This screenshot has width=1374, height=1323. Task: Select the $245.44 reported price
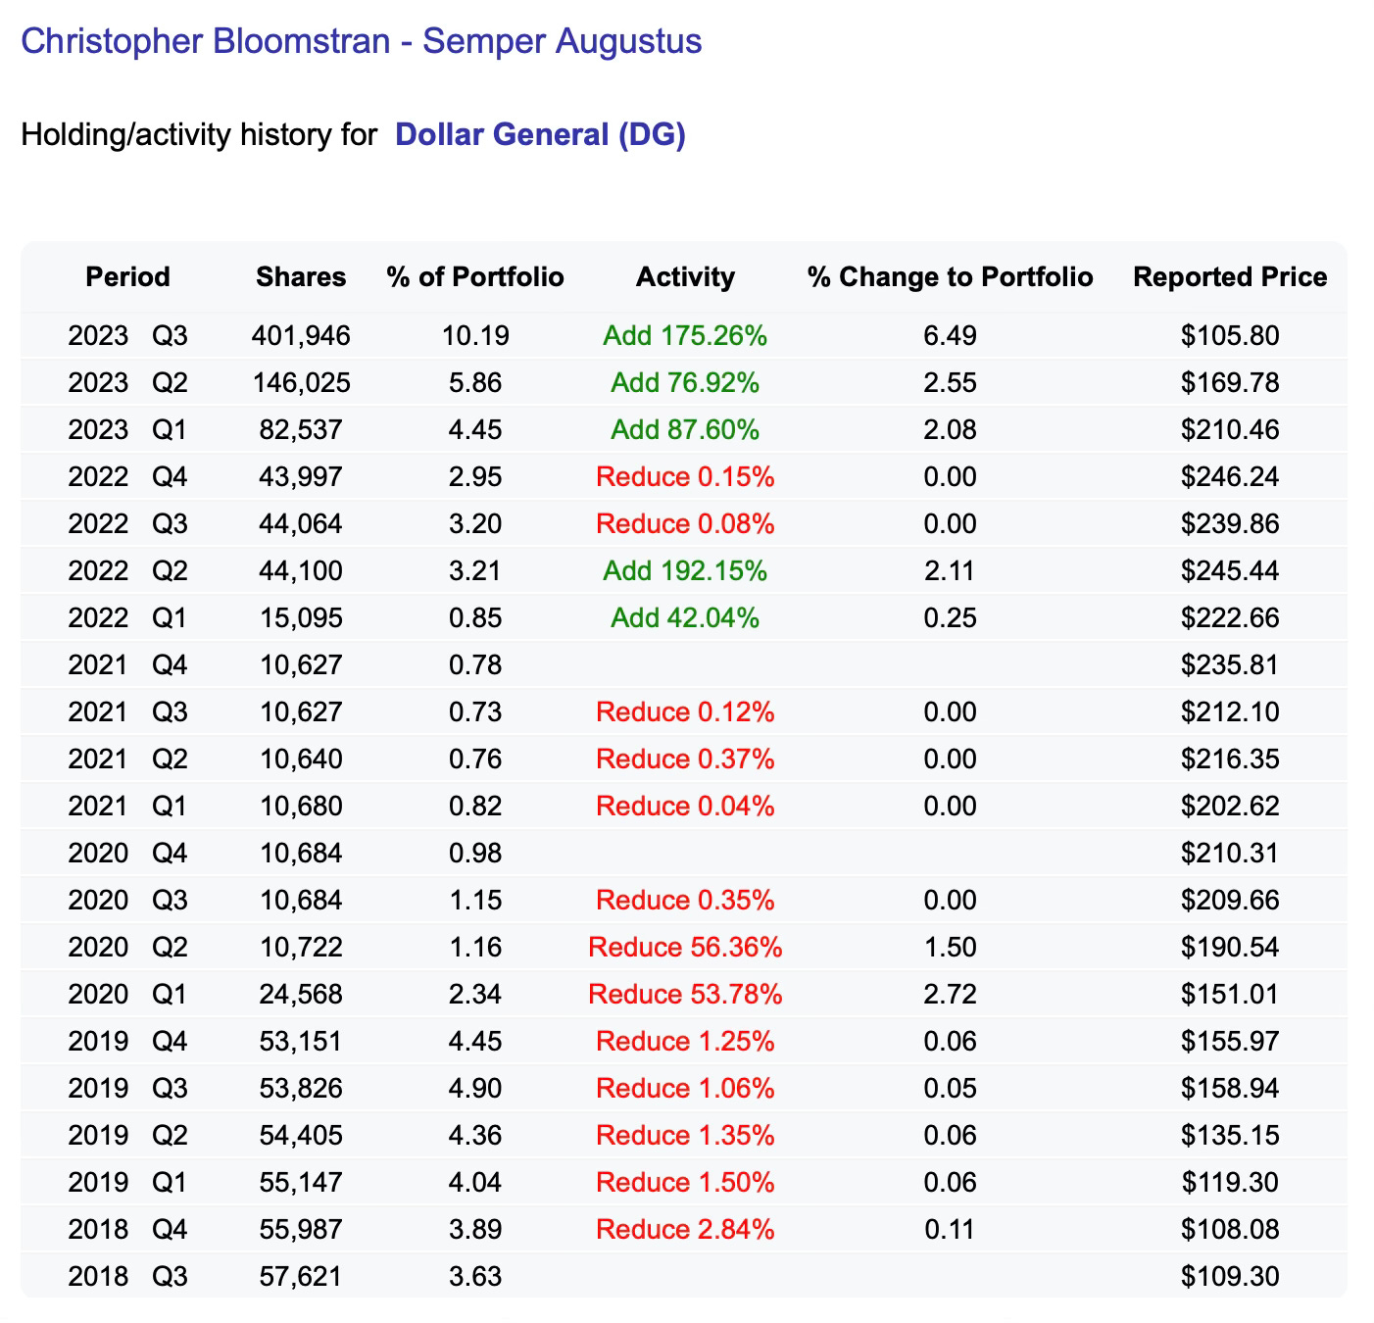coord(1230,571)
